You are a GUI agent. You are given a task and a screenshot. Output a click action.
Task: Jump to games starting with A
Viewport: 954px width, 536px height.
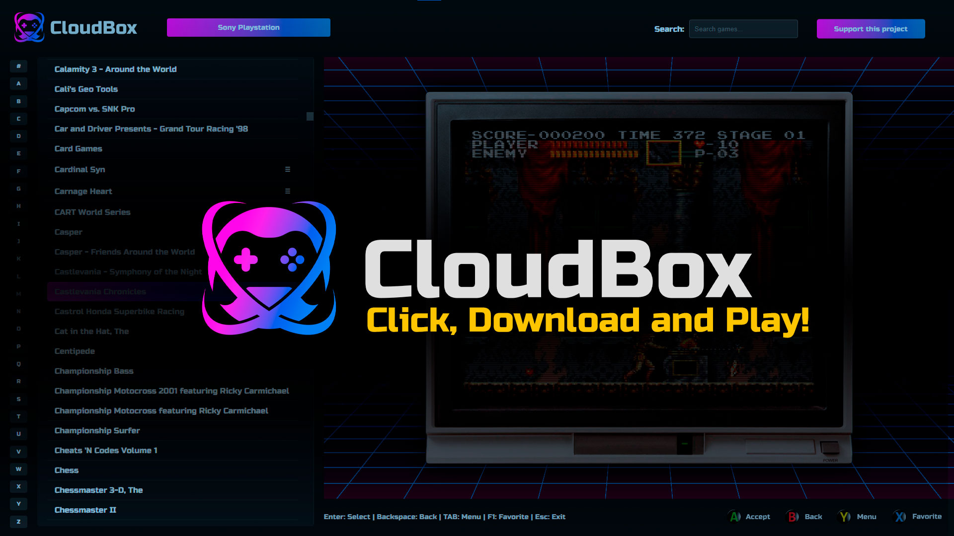pos(18,83)
